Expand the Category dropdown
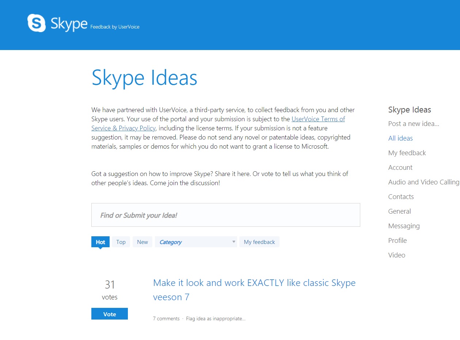Viewport: 460px width, 340px height. tap(196, 242)
